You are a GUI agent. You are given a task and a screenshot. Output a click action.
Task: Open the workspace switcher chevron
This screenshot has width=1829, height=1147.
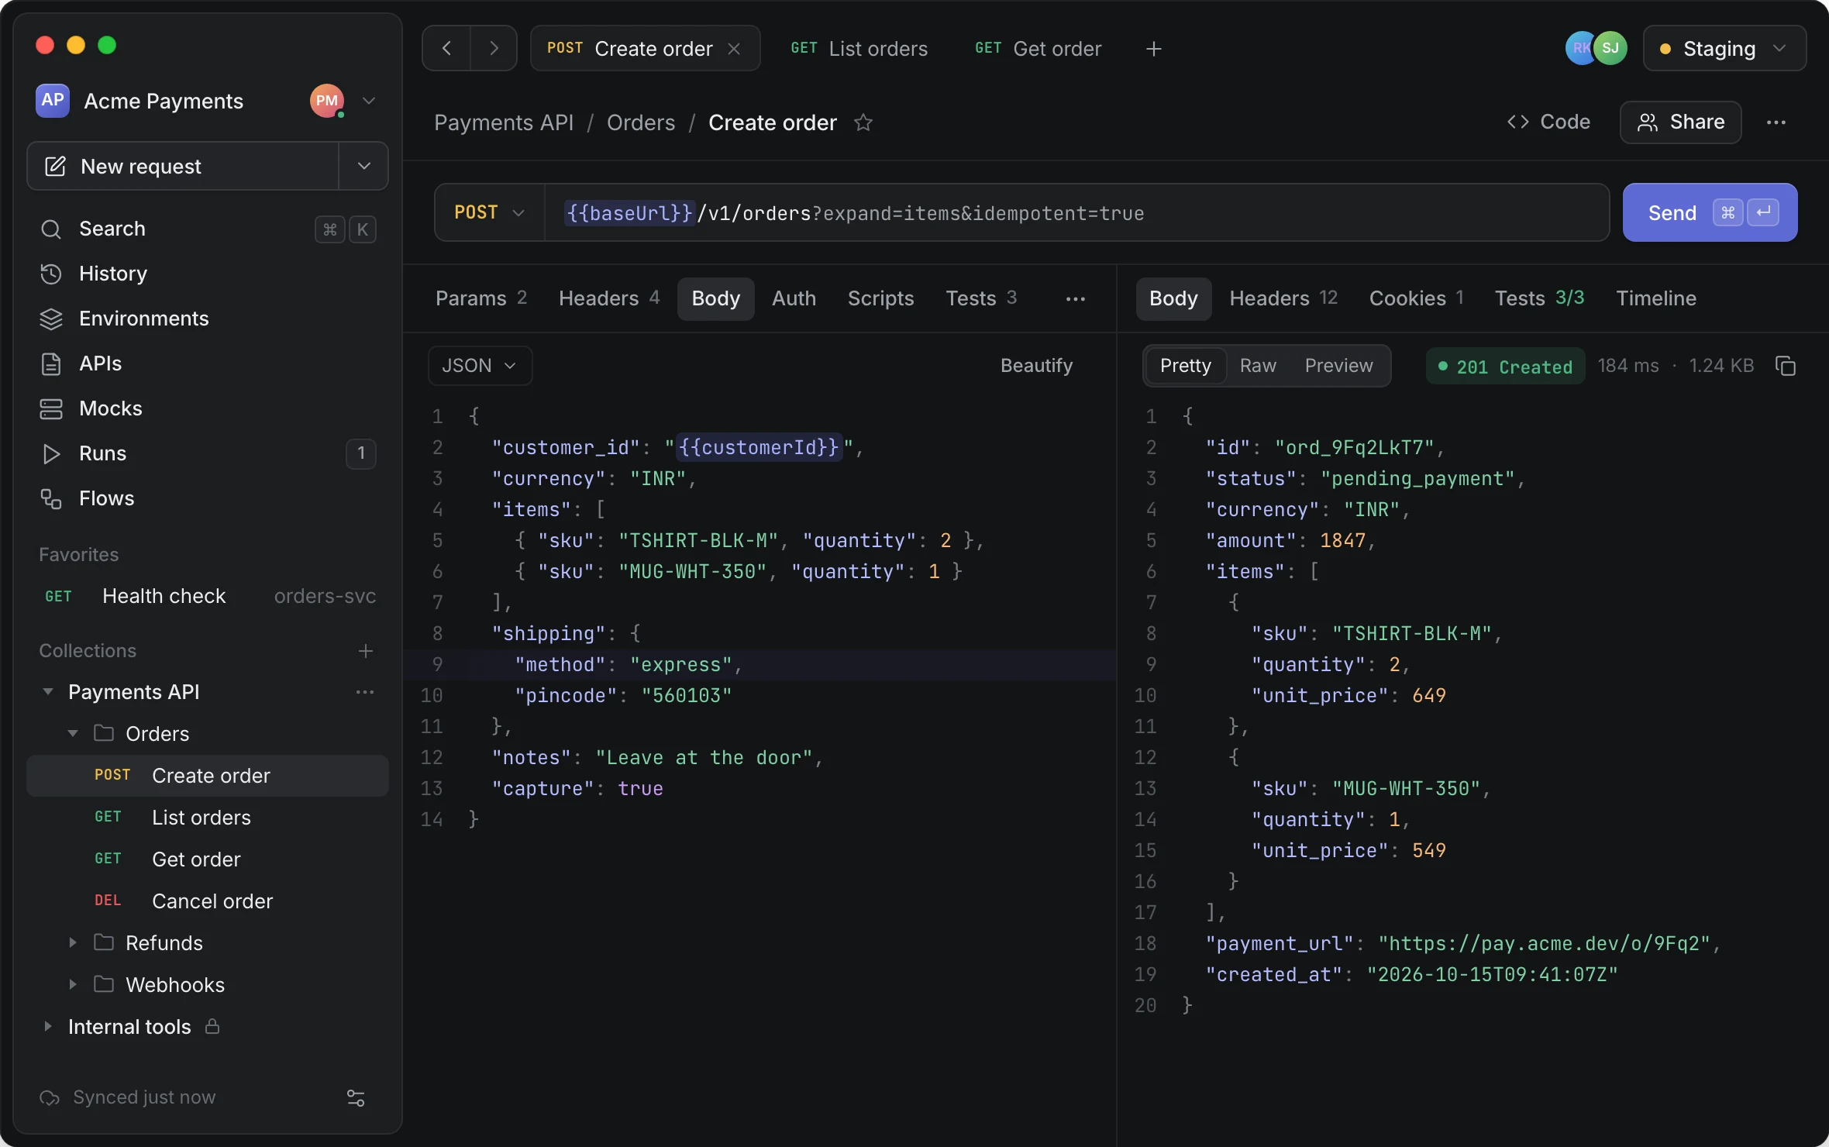(x=369, y=101)
